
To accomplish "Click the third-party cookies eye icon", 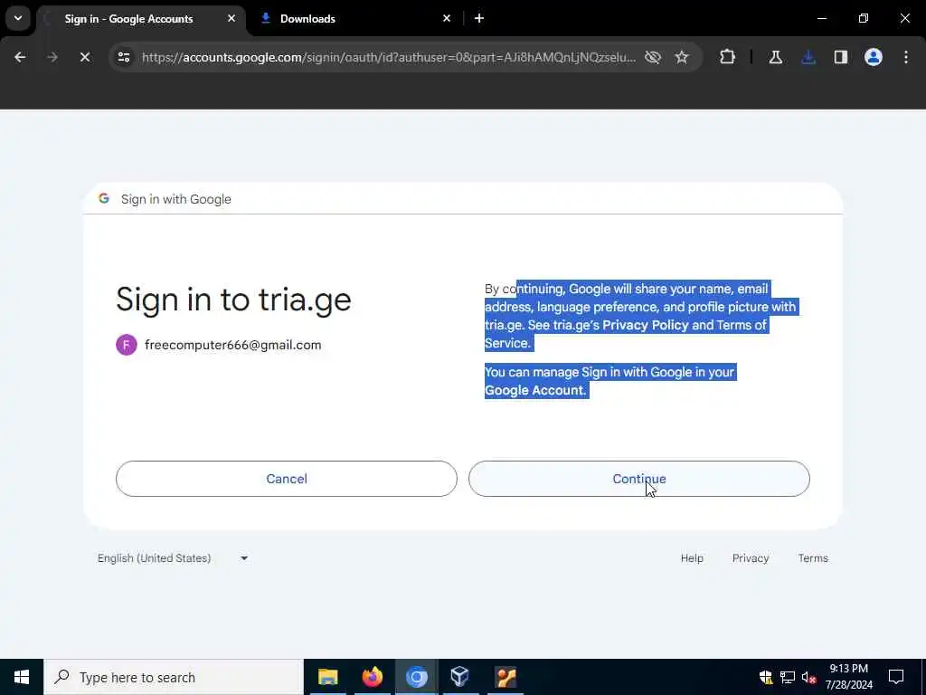I will click(653, 57).
